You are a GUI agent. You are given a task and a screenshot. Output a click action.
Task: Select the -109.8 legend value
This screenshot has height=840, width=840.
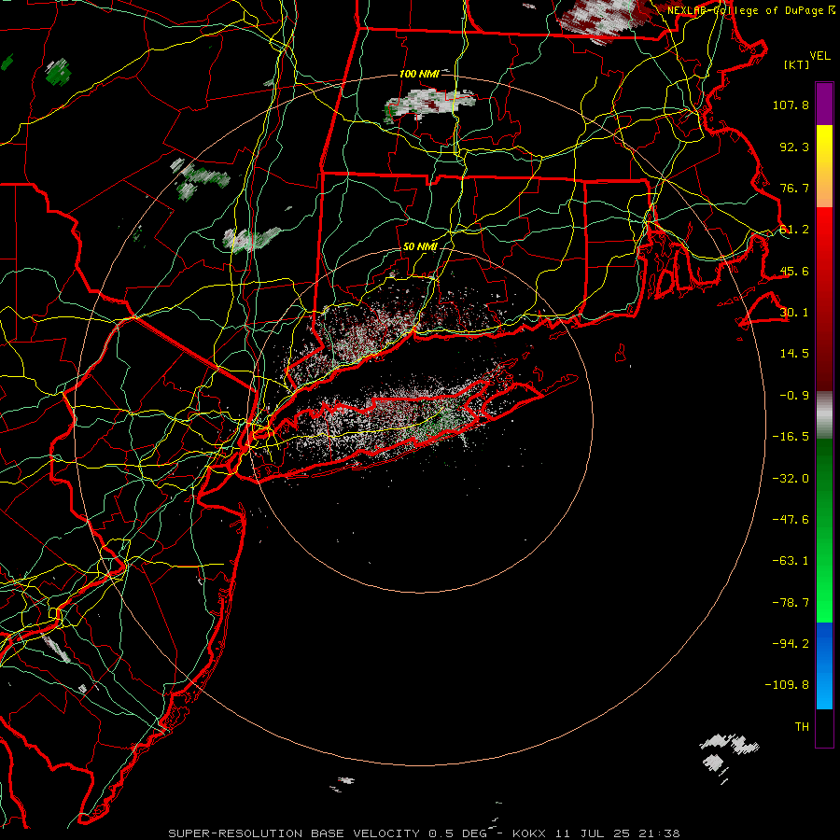[787, 685]
